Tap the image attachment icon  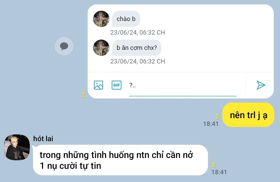click(99, 85)
